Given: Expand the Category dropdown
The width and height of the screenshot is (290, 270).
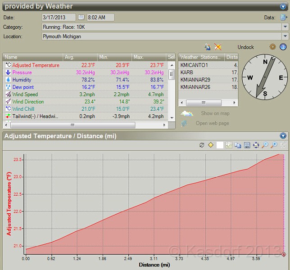Looking at the screenshot, I should pyautogui.click(x=285, y=27).
